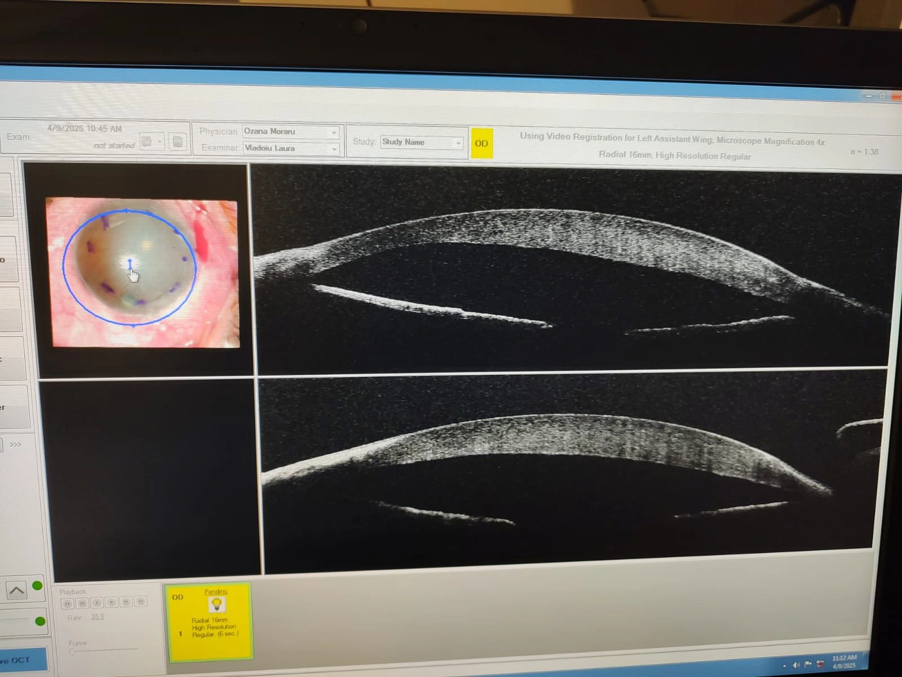Open the exam list icon dropdown

coord(161,142)
